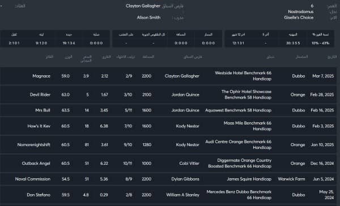
Task: Click jockey Kody Nestor in Feb 3 row
Action: pos(188,126)
